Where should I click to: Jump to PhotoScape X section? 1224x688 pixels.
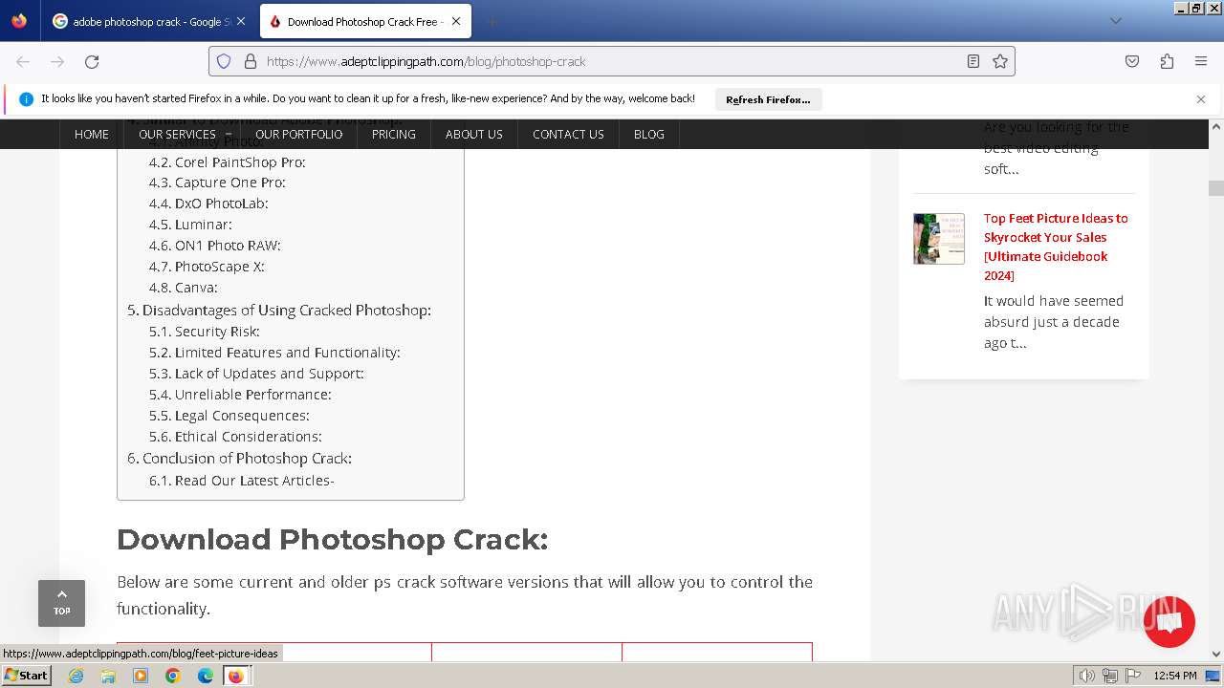pyautogui.click(x=207, y=267)
